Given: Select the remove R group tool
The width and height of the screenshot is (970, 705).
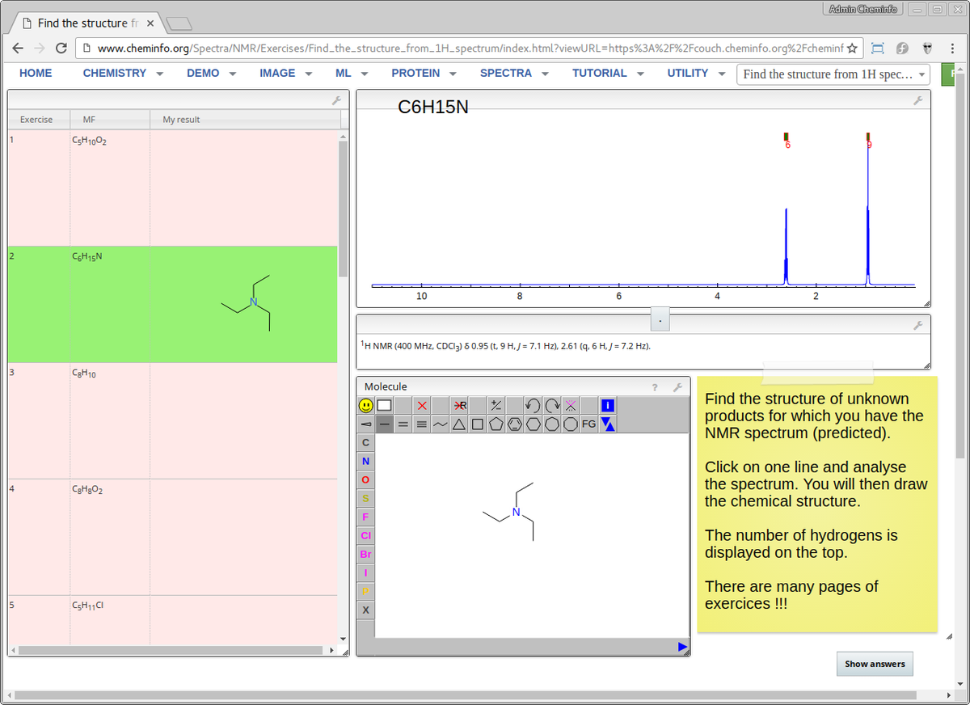Looking at the screenshot, I should point(459,405).
